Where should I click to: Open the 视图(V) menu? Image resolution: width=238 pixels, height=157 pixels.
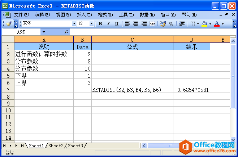pos(64,15)
